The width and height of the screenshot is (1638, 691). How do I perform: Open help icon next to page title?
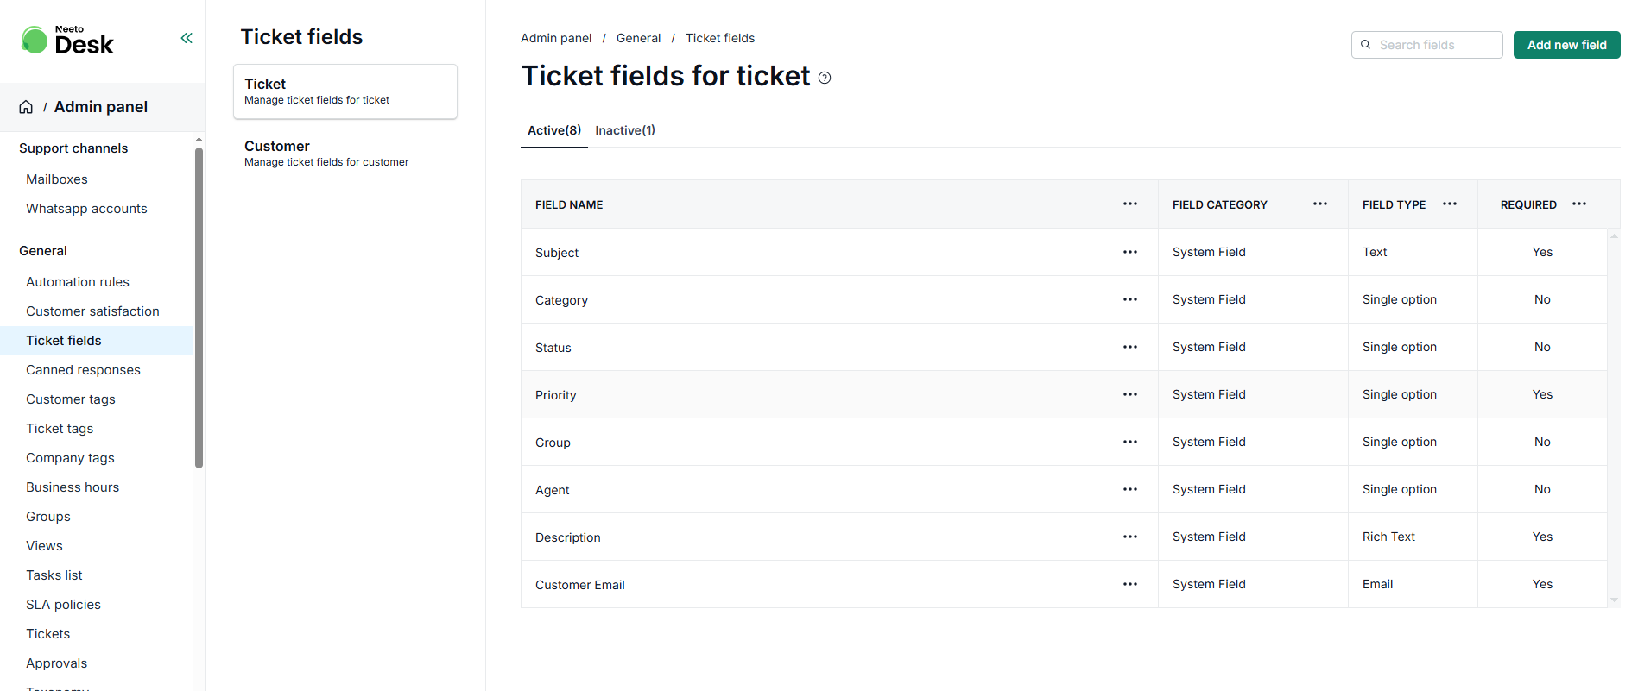pyautogui.click(x=825, y=78)
